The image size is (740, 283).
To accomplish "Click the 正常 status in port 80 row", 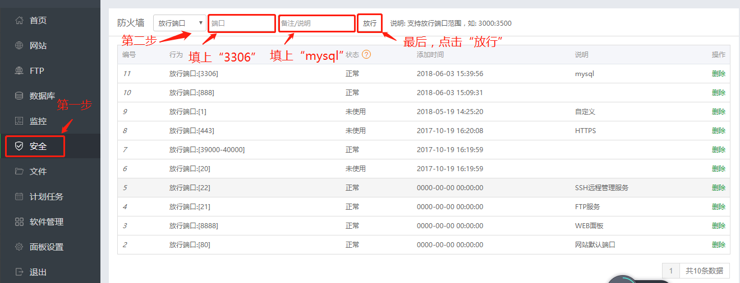I will (x=352, y=244).
